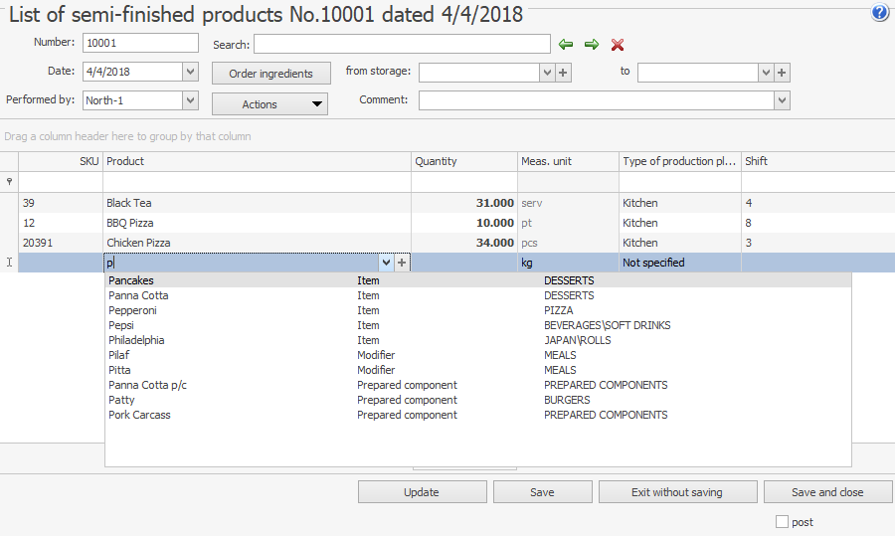895x536 pixels.
Task: Click Exit without saving button
Action: [676, 492]
